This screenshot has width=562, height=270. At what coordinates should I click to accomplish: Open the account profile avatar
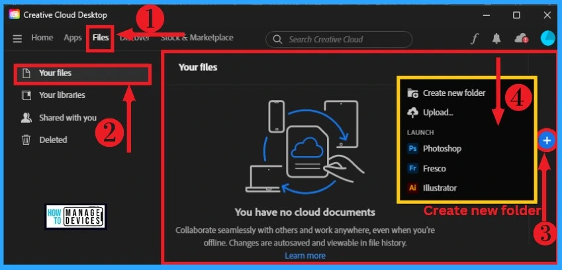point(547,38)
